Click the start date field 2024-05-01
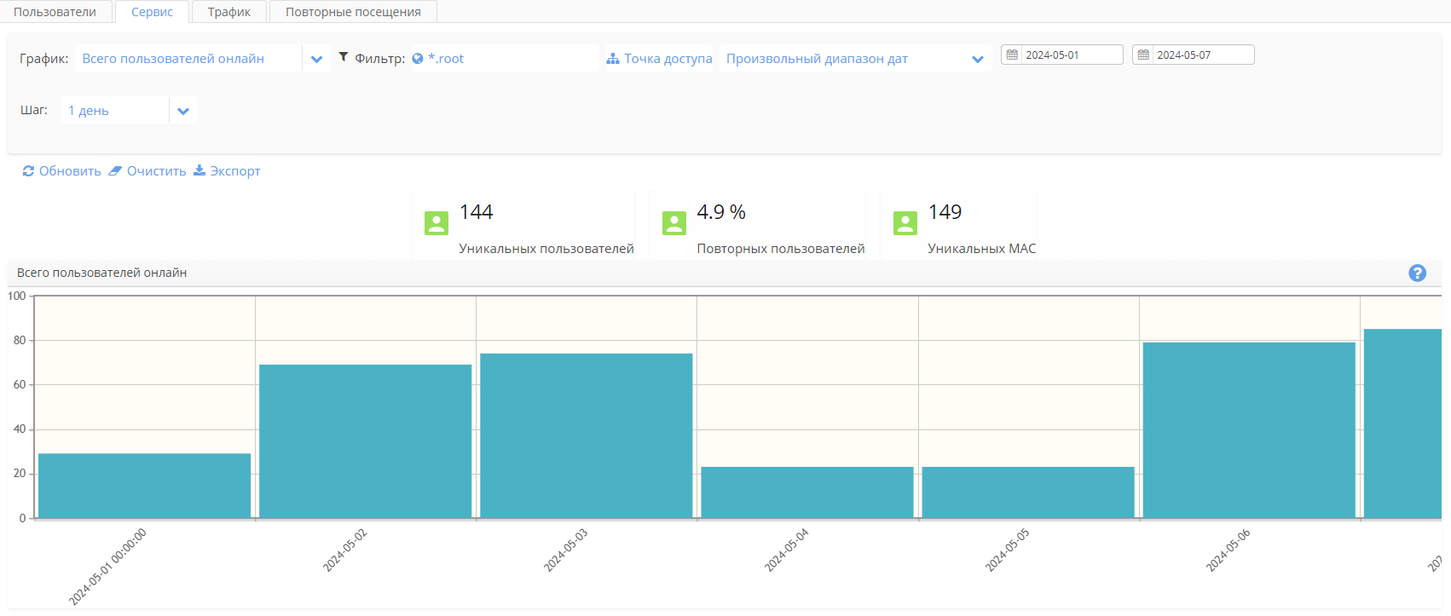 [1071, 55]
